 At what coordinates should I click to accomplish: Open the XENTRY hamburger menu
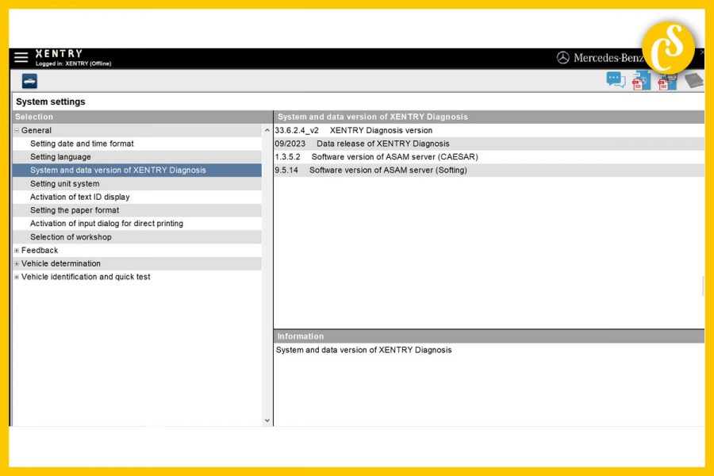21,56
